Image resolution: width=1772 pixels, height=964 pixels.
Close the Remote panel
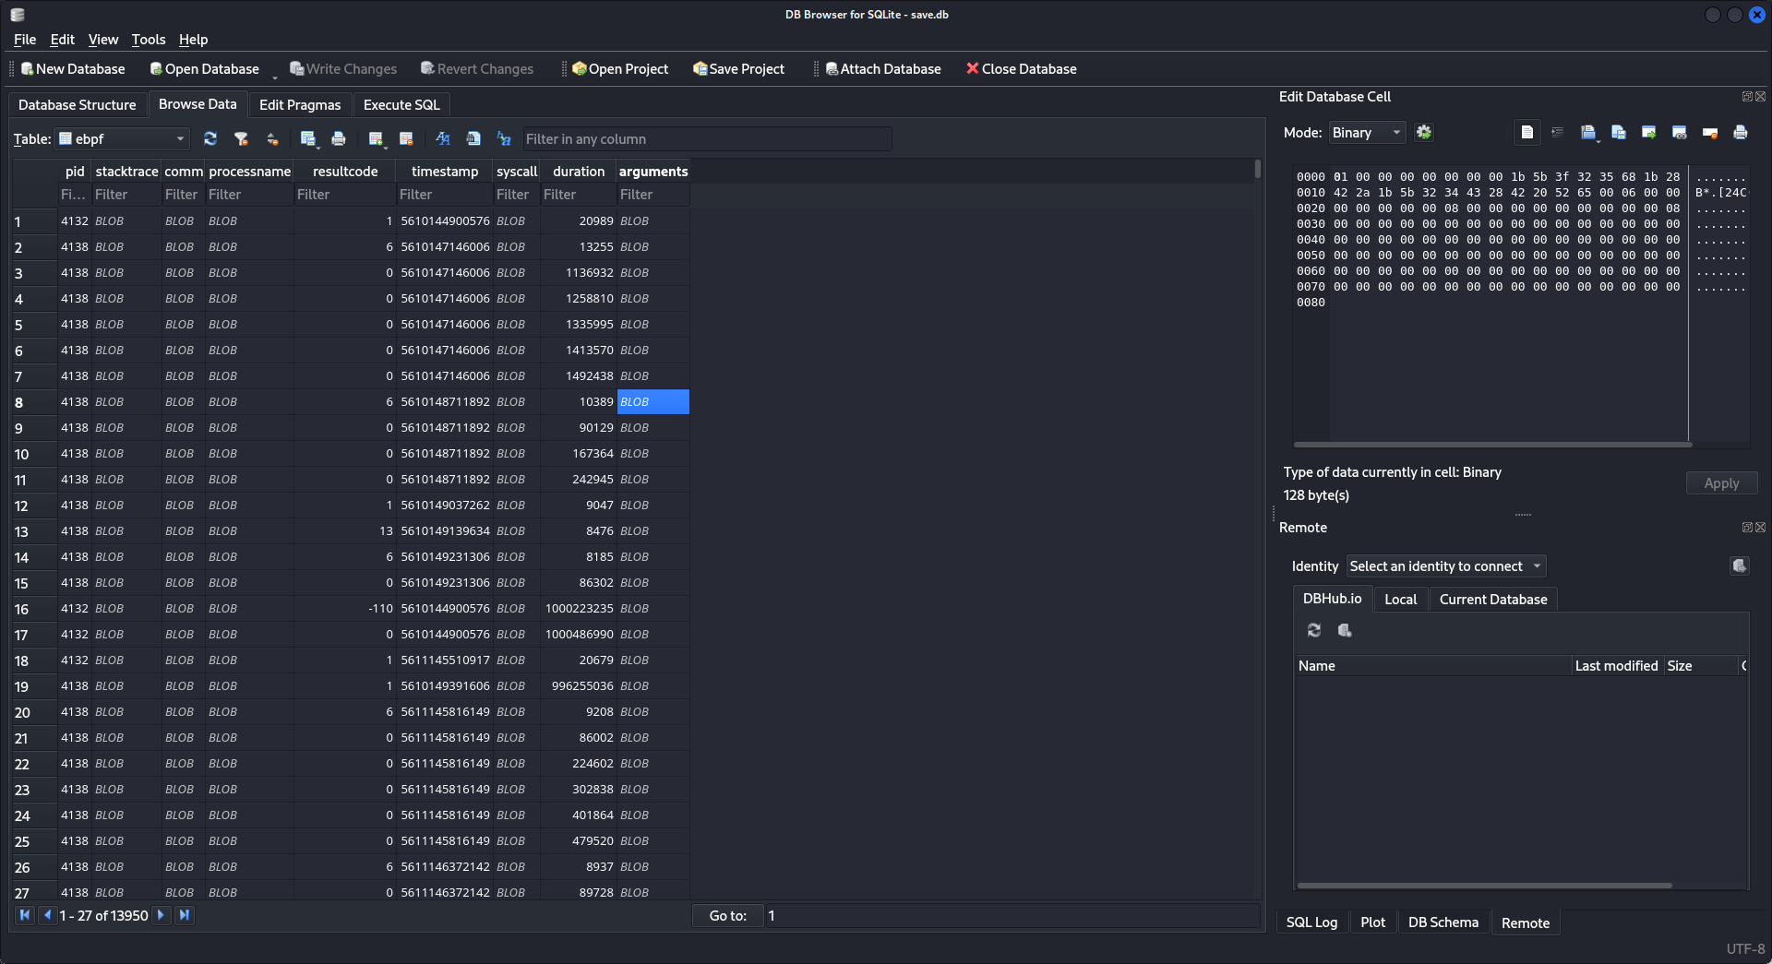[x=1760, y=527]
